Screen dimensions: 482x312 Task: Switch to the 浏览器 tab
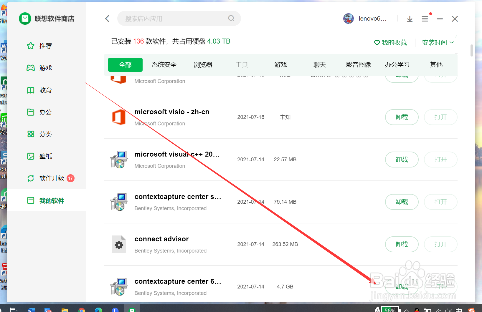(203, 65)
